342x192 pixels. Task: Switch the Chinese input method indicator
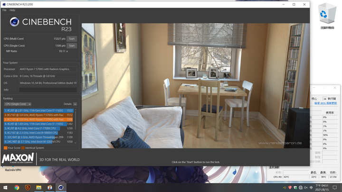point(311,187)
